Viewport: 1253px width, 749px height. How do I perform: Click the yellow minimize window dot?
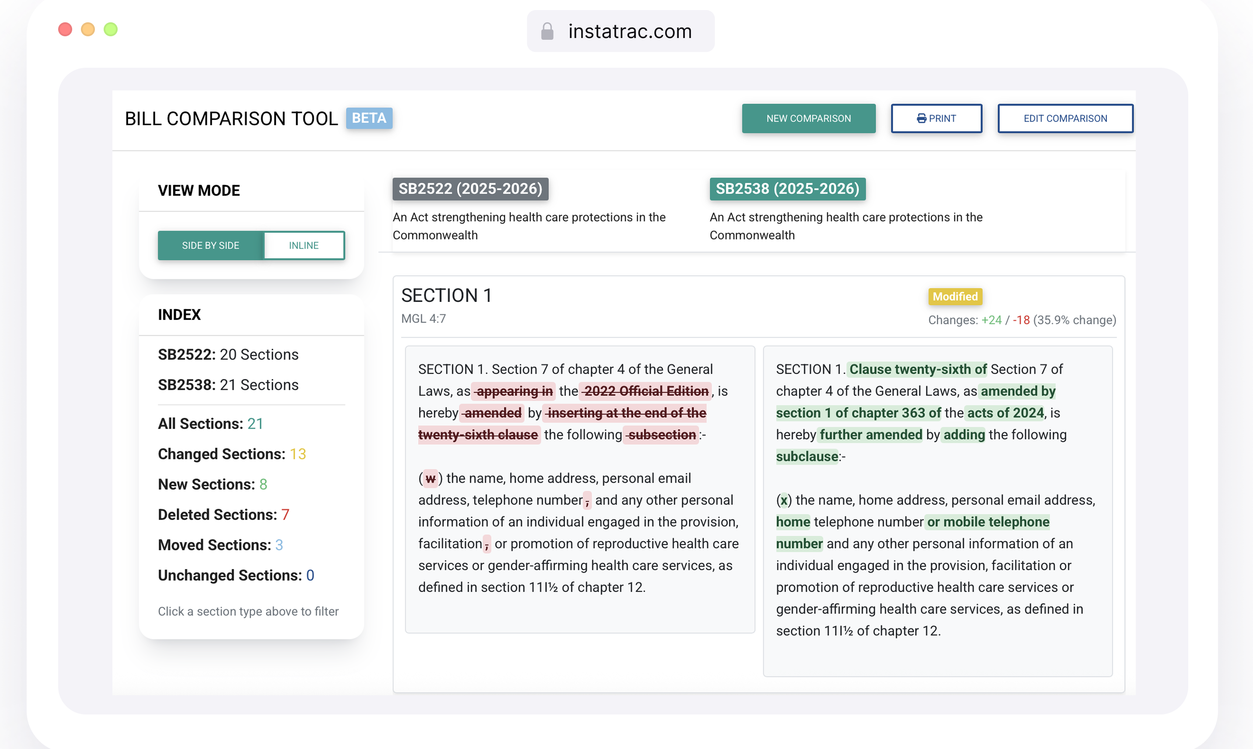pyautogui.click(x=88, y=29)
